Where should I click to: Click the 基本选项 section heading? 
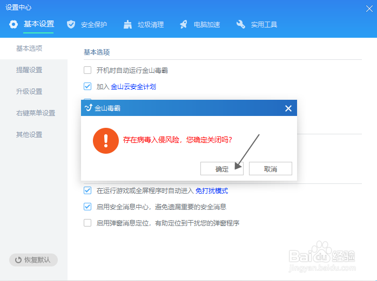[x=97, y=52]
